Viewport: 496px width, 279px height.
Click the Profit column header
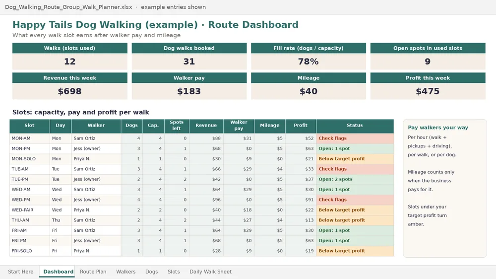[301, 126]
